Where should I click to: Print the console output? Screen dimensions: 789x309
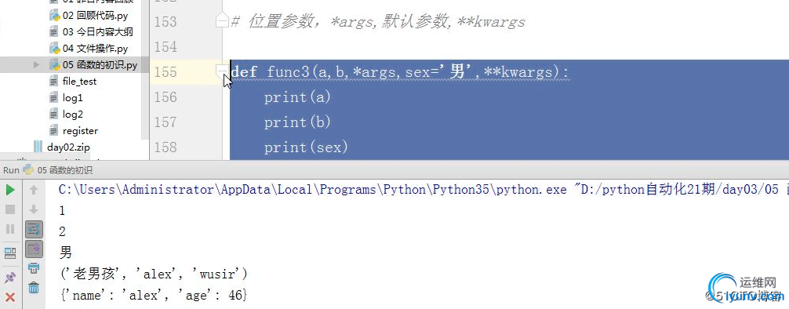point(34,267)
